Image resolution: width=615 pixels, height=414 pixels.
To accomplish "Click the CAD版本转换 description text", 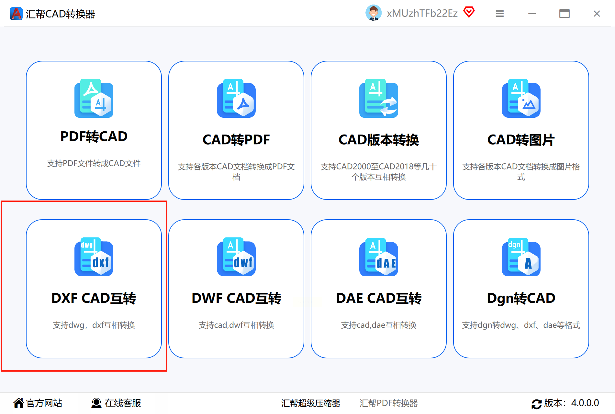I will (379, 172).
